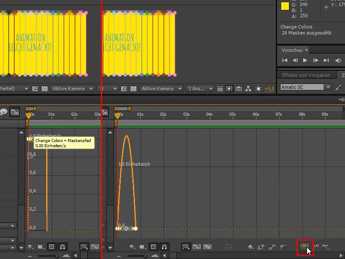Toggle transform box display, left graph editor
Image resolution: width=345 pixels, height=259 pixels.
pos(51,246)
